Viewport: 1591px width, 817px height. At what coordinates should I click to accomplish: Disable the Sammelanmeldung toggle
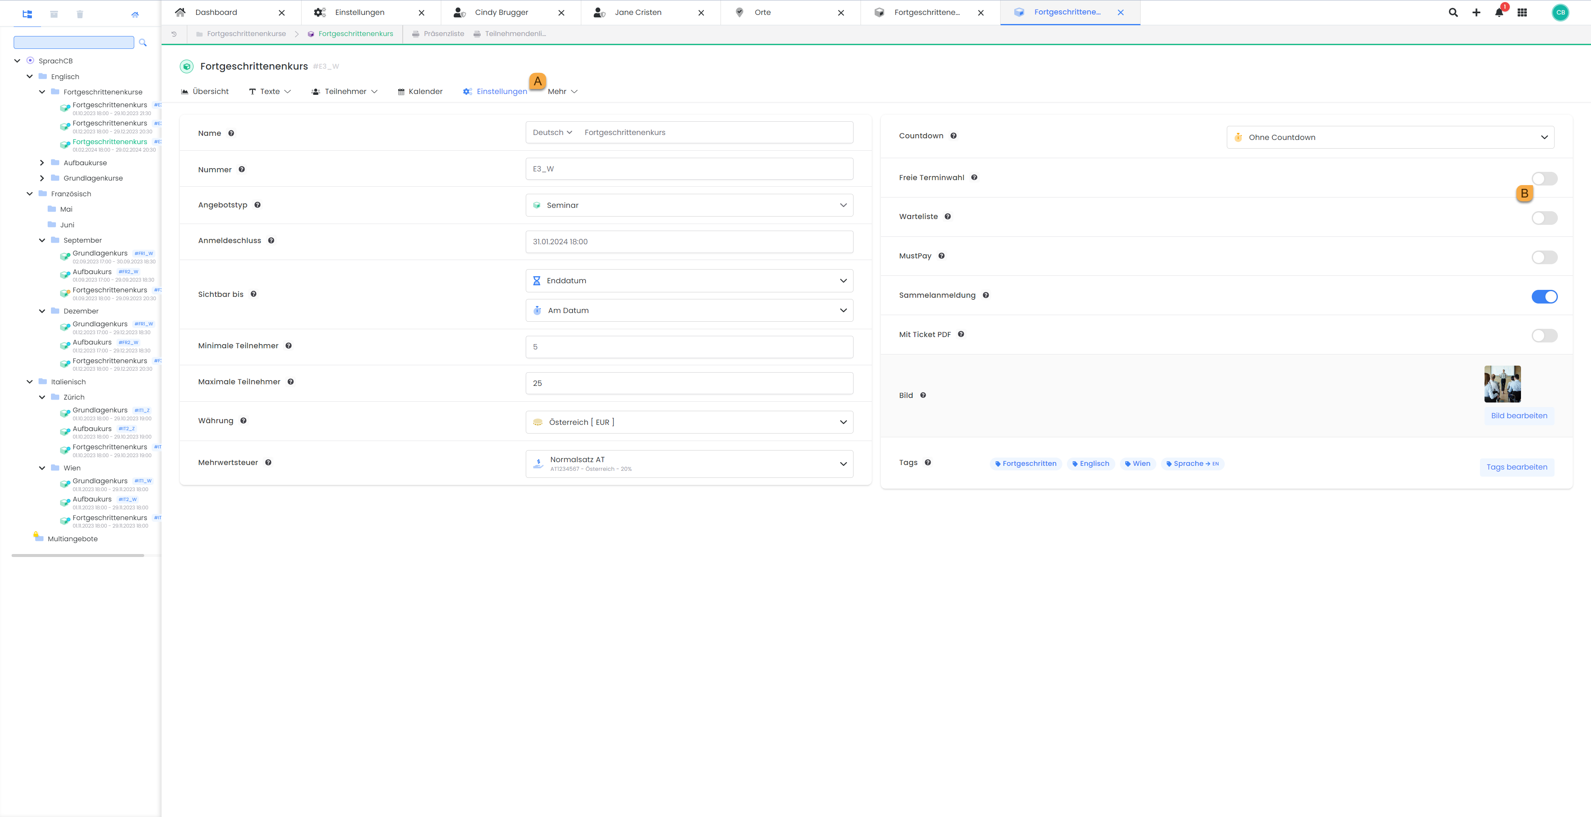pyautogui.click(x=1544, y=297)
